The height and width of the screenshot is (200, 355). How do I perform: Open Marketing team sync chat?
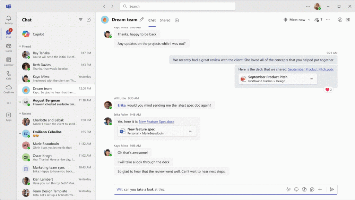coord(57,169)
